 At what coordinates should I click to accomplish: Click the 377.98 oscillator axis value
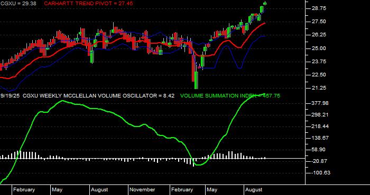coord(320,103)
